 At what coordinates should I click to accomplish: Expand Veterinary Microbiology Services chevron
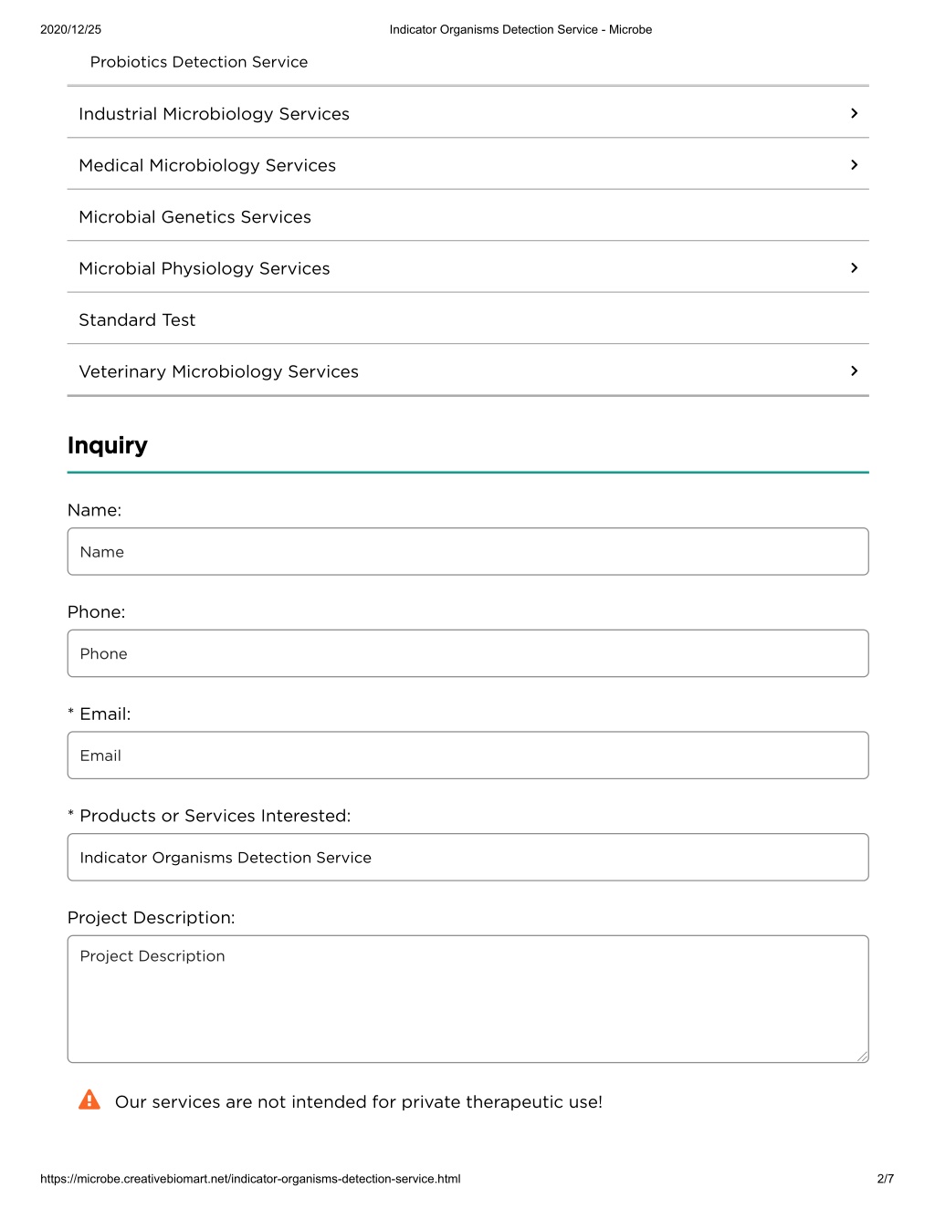pyautogui.click(x=854, y=371)
